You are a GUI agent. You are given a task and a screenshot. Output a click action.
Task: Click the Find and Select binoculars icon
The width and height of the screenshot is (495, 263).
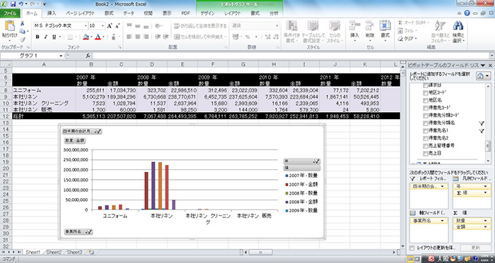click(458, 26)
